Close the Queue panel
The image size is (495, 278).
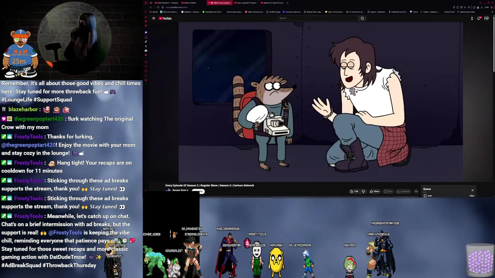[x=472, y=190]
